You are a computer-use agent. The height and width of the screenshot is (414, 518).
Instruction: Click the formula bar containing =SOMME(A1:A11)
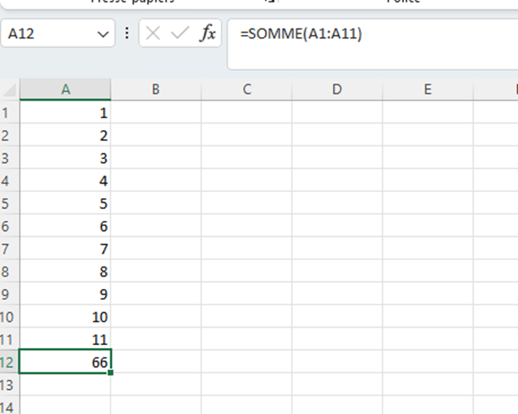tap(370, 34)
